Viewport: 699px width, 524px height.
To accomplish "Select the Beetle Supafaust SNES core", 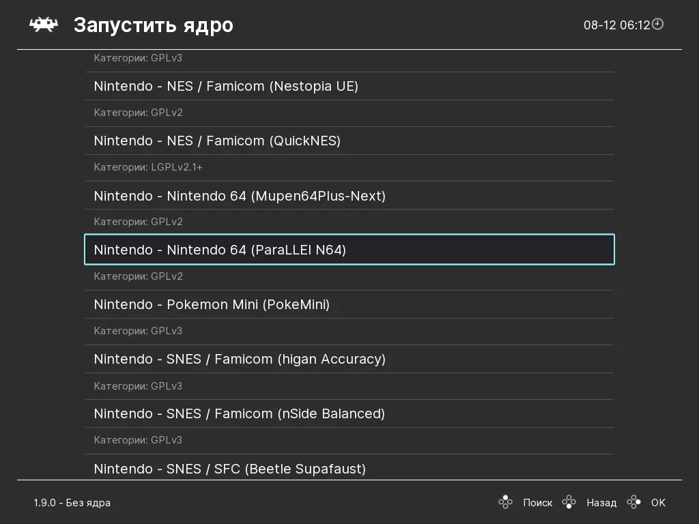I will [229, 469].
